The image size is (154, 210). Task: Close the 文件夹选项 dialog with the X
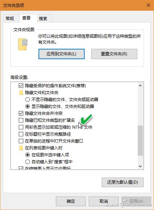pyautogui.click(x=148, y=5)
